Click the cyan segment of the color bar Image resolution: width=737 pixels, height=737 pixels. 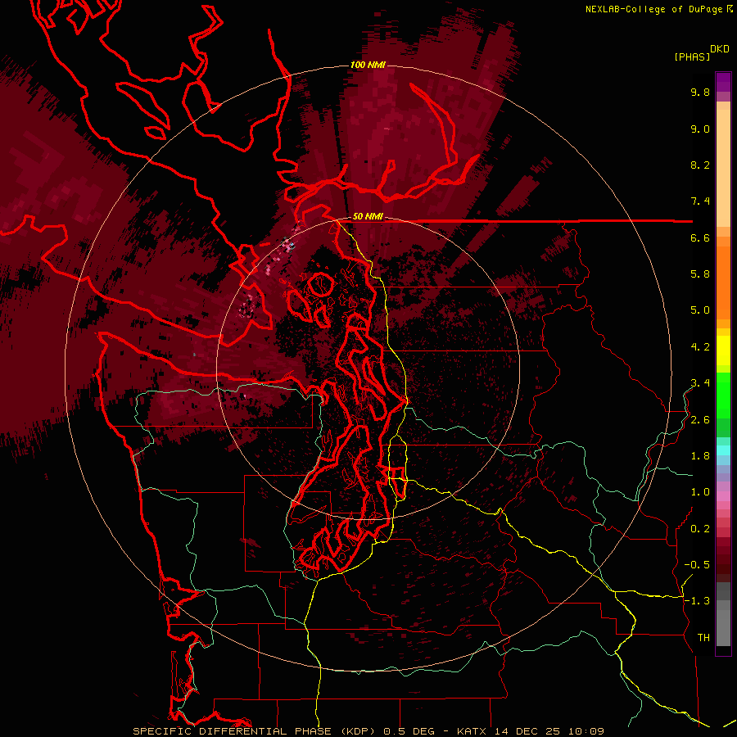click(723, 450)
